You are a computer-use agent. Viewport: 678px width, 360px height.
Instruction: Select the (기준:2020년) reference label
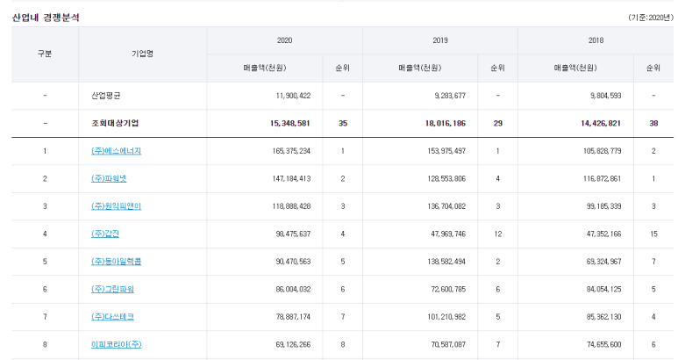click(x=651, y=18)
